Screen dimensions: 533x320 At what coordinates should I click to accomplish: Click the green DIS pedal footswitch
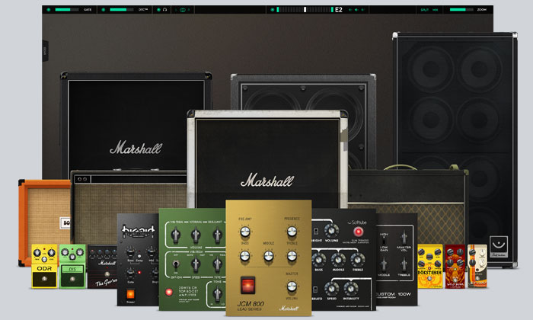click(72, 279)
